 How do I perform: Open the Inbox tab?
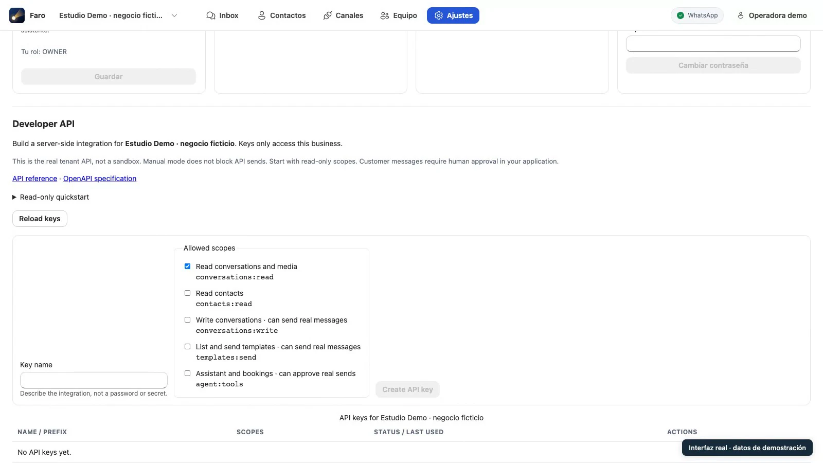click(x=222, y=15)
